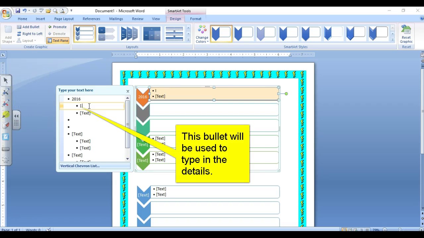Choose the fifth layout with stacked bars
The image size is (424, 238).
coord(174,34)
